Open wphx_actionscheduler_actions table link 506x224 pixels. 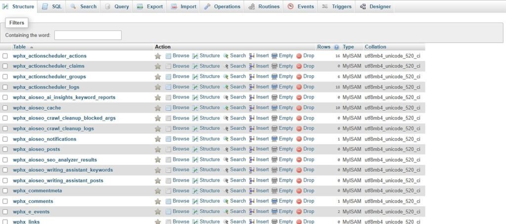point(50,56)
